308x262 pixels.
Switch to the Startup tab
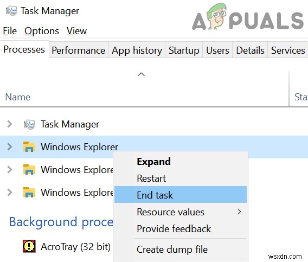pos(184,50)
